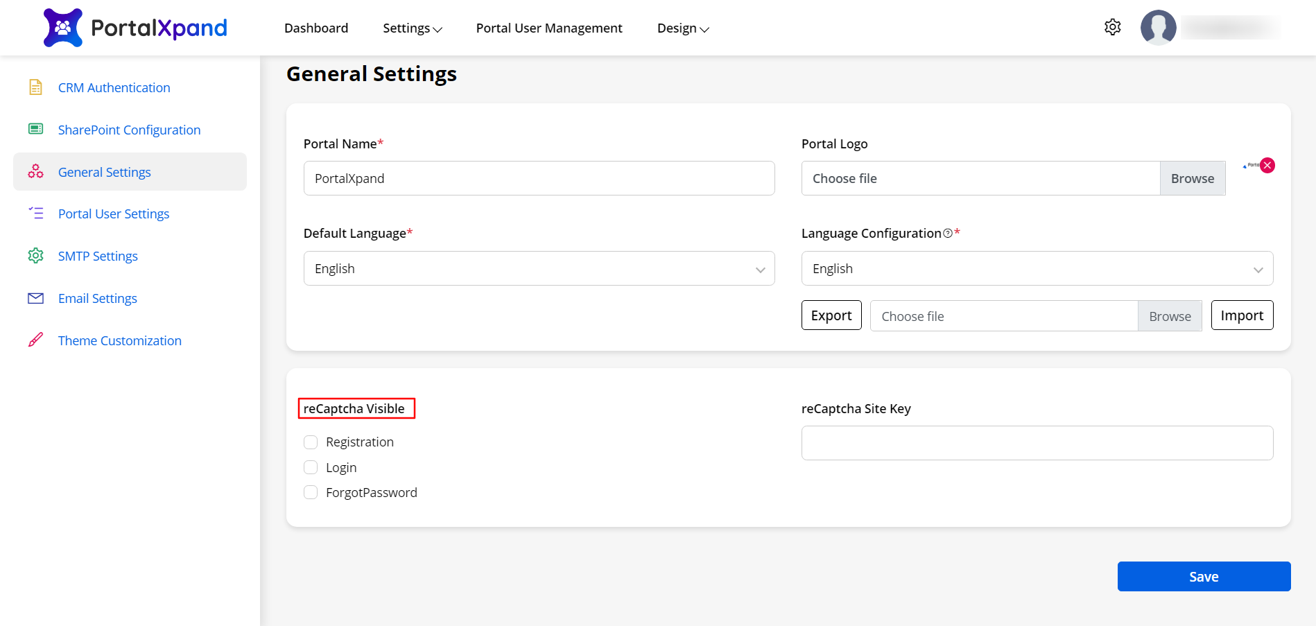
Task: Open the gear settings icon in header
Action: pyautogui.click(x=1112, y=27)
